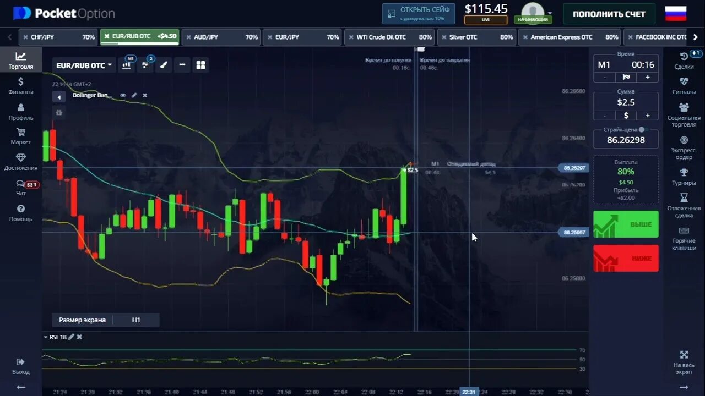The height and width of the screenshot is (396, 705).
Task: Select the drawing brush tool
Action: pyautogui.click(x=164, y=65)
